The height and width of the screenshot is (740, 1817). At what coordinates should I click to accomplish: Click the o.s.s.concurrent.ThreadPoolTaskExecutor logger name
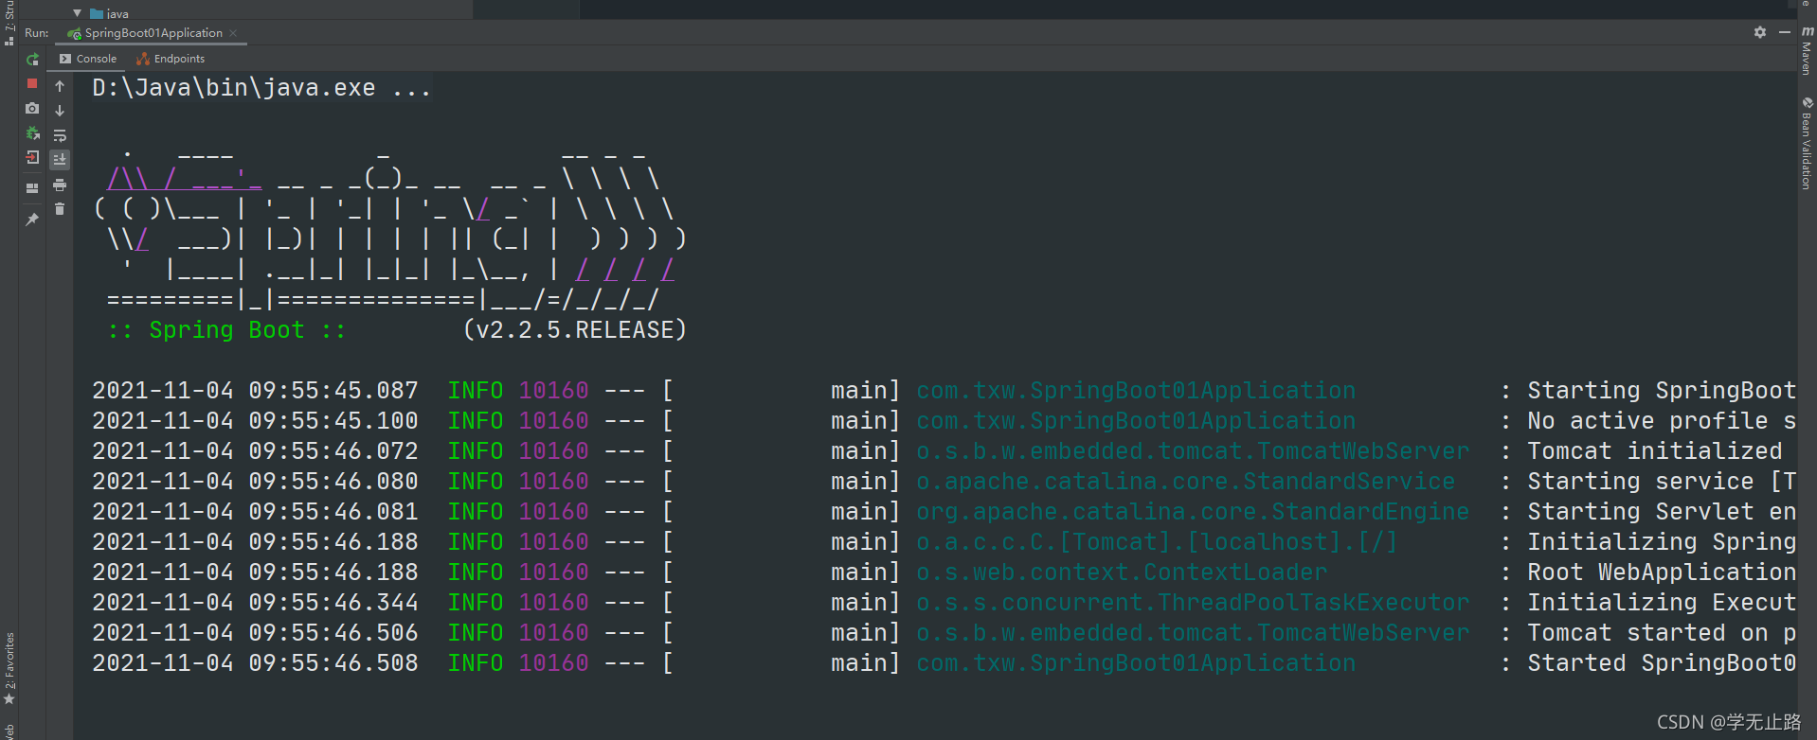[x=1193, y=603]
